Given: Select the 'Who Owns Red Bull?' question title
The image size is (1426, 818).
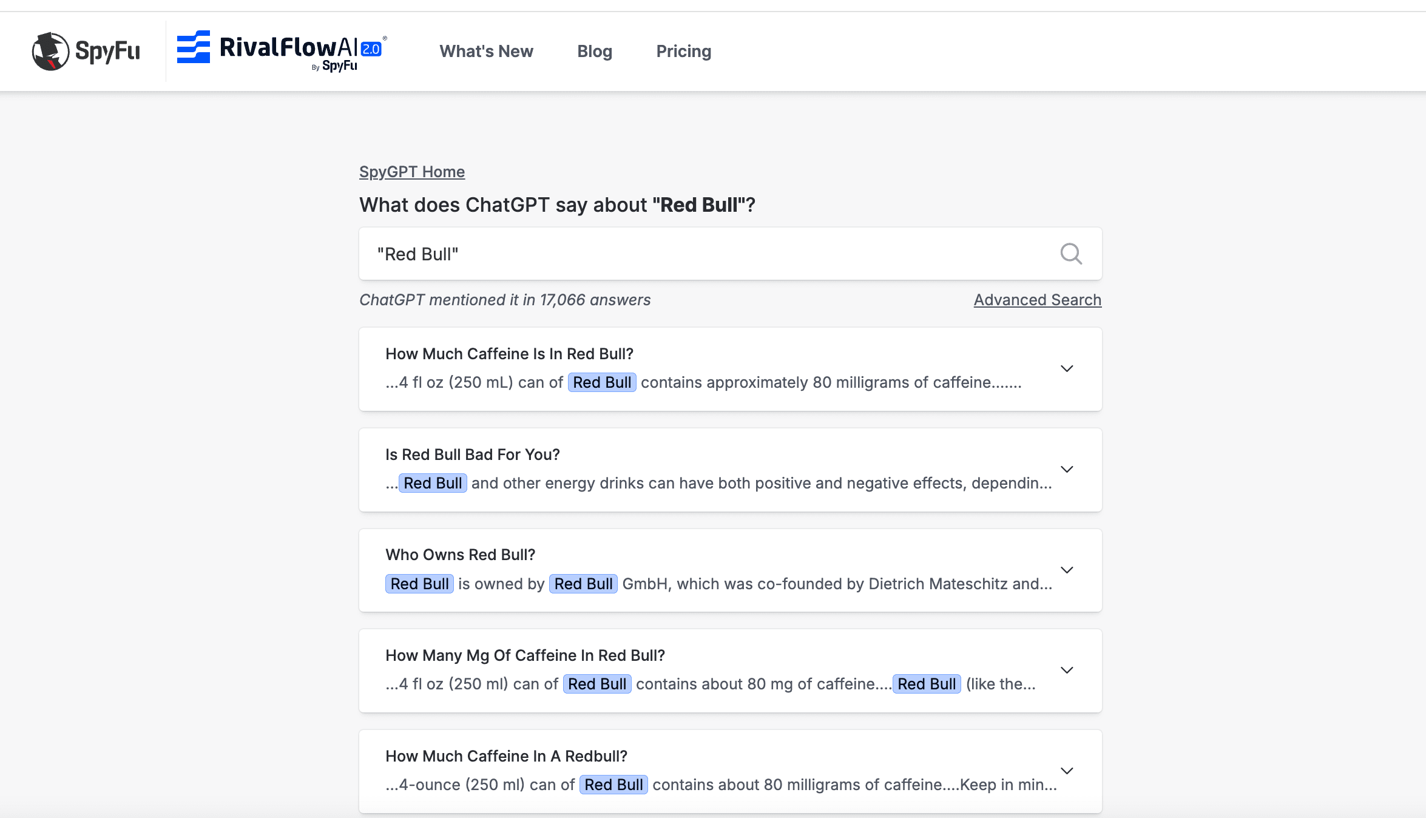Looking at the screenshot, I should tap(460, 555).
